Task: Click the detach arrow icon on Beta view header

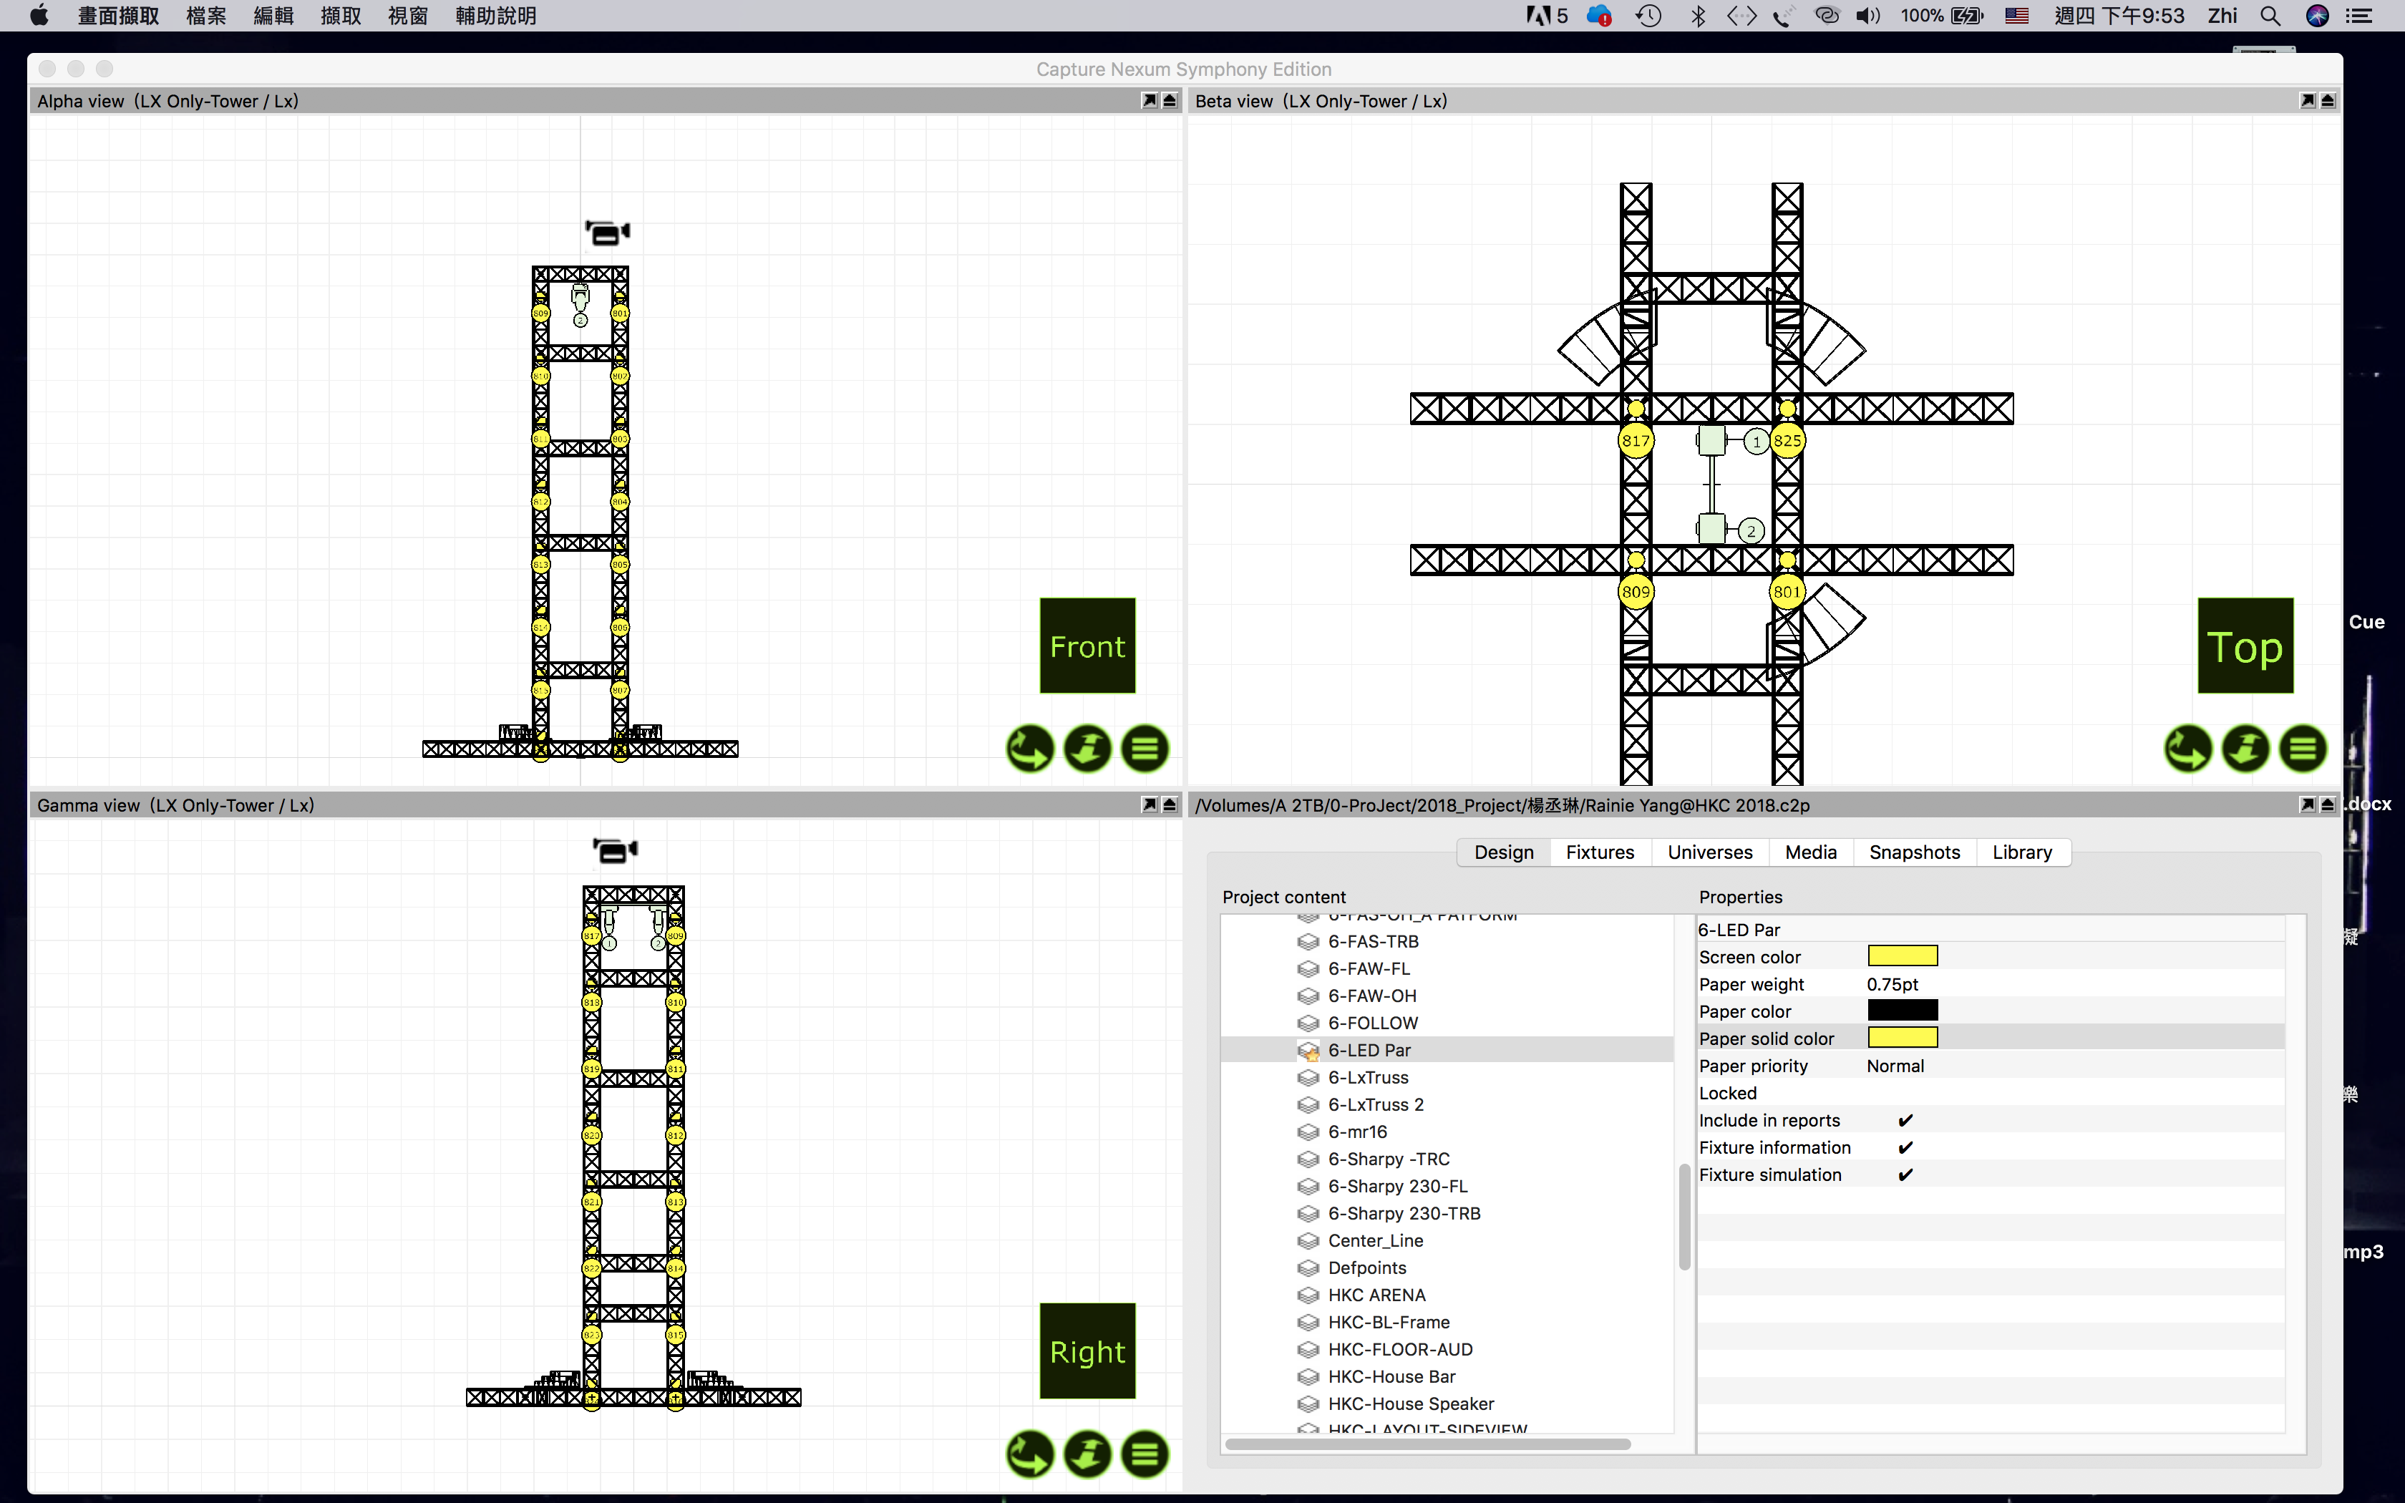Action: (x=2308, y=100)
